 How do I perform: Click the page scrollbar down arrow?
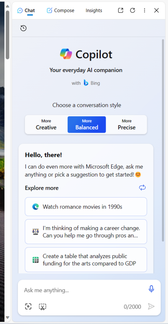click(x=8, y=317)
